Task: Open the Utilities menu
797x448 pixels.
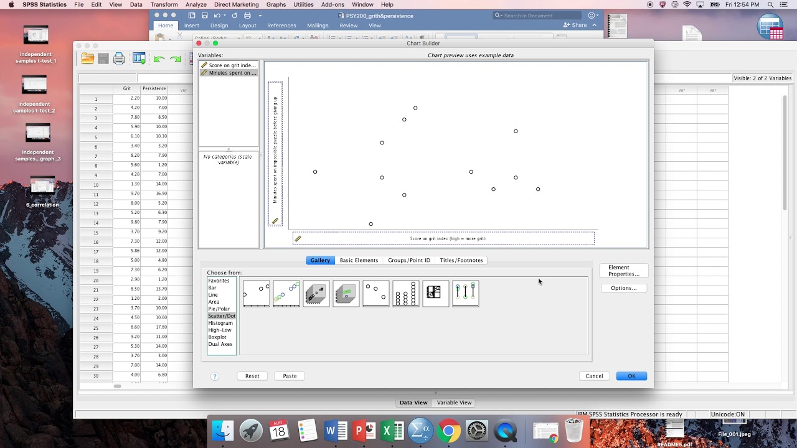Action: pos(303,4)
